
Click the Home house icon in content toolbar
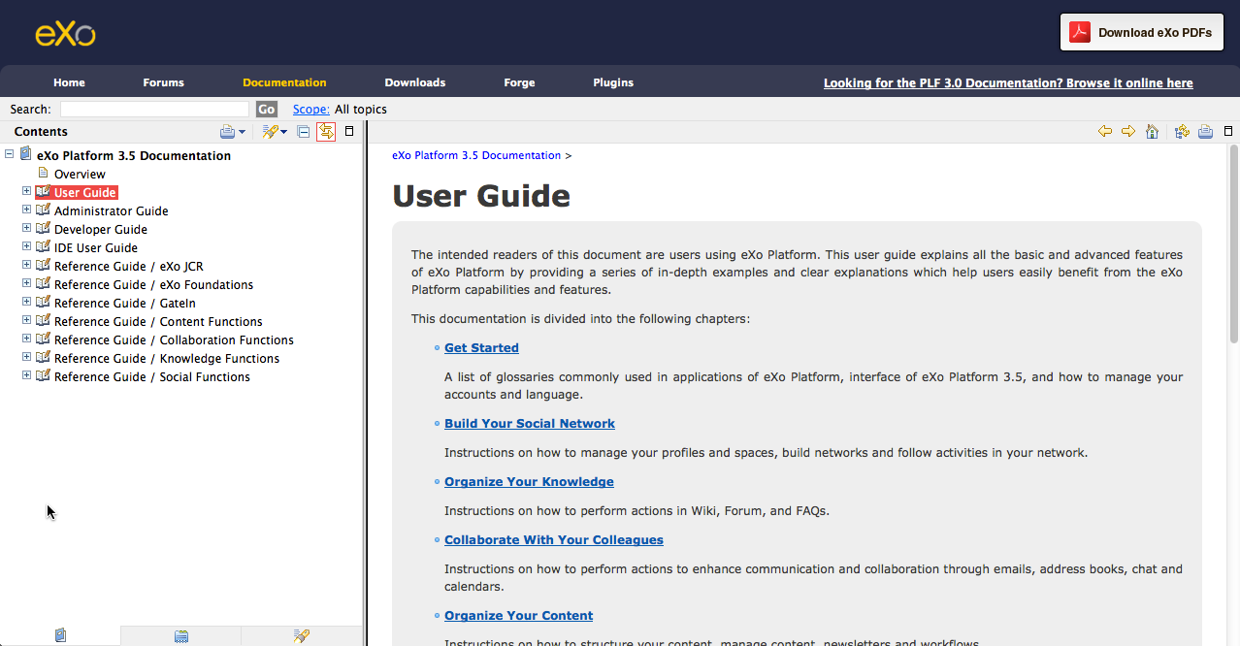coord(1152,132)
